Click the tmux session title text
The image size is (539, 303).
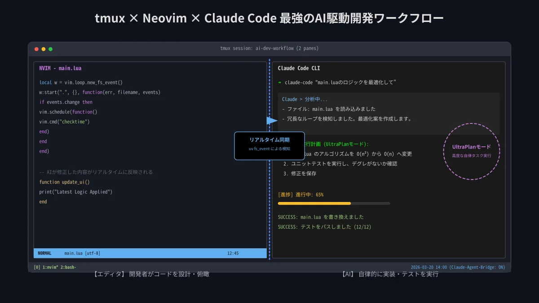[x=269, y=48]
